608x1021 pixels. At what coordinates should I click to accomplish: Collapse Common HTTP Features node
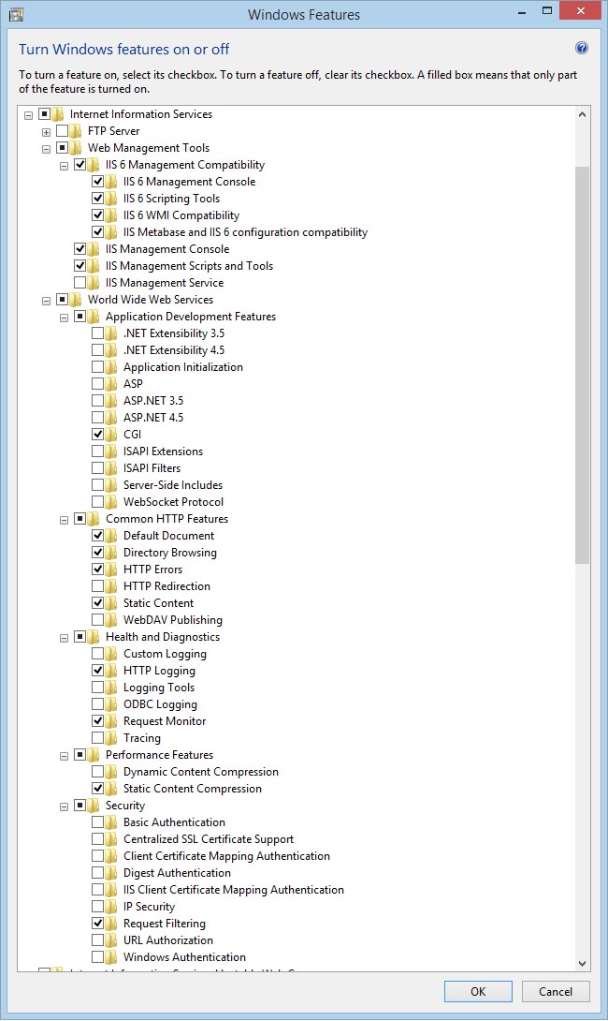[64, 520]
